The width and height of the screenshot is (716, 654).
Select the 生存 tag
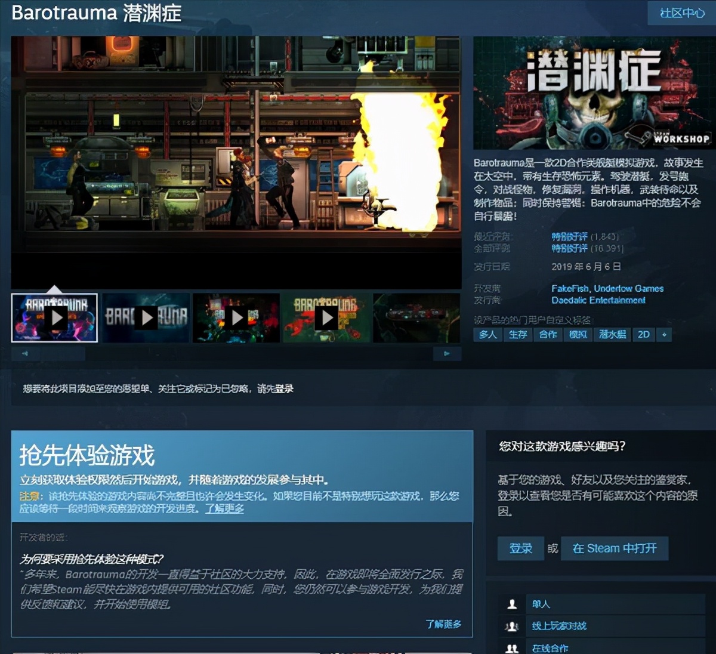[x=518, y=335]
